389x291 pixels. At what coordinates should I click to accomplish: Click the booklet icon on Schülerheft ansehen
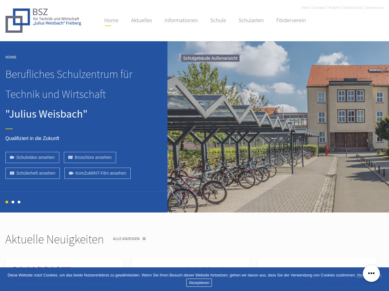coord(12,173)
